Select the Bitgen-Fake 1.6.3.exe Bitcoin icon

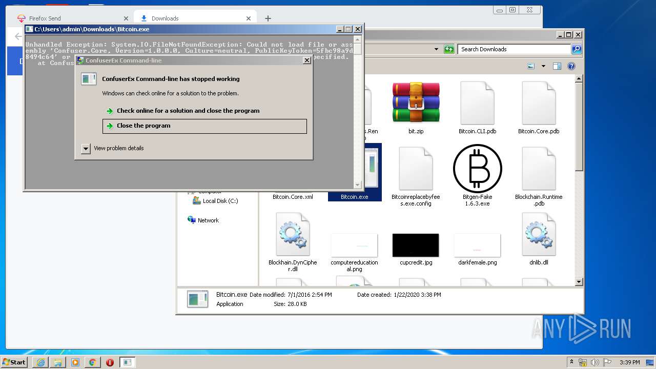(x=477, y=169)
